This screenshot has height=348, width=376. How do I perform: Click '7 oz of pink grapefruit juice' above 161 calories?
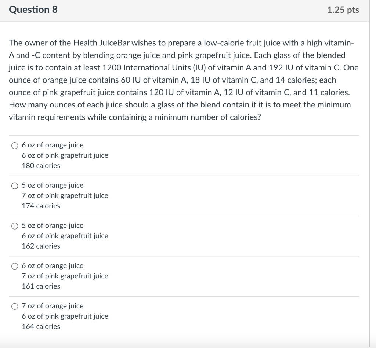pos(65,276)
